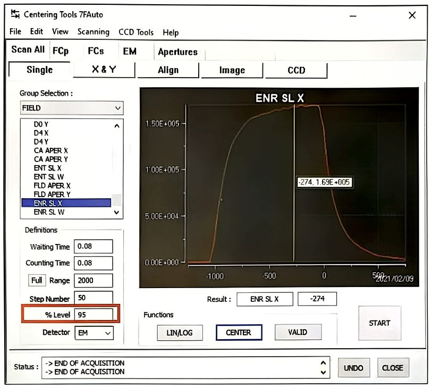Image resolution: width=432 pixels, height=388 pixels.
Task: Click the CLOSE button
Action: pyautogui.click(x=393, y=368)
